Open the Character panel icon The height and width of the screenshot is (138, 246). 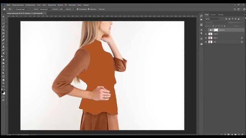[x=201, y=30]
